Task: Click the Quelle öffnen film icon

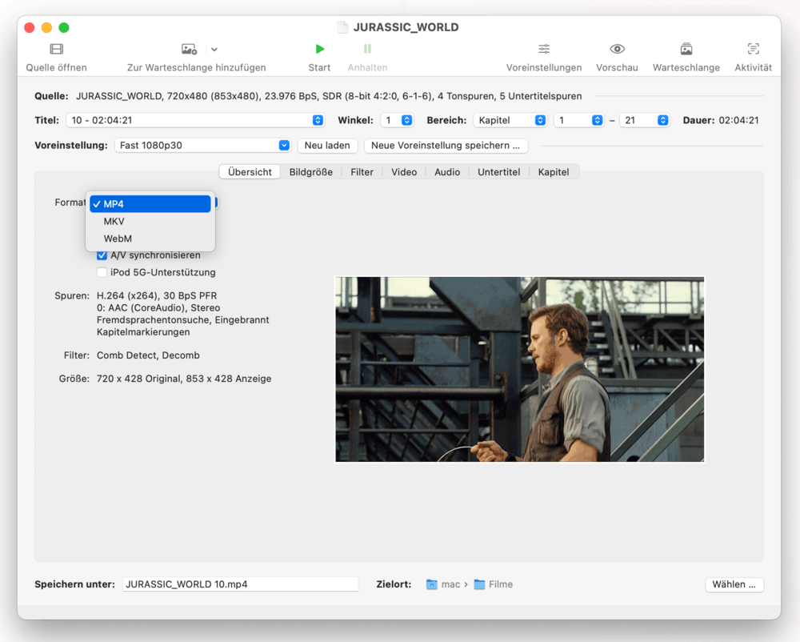Action: click(56, 50)
